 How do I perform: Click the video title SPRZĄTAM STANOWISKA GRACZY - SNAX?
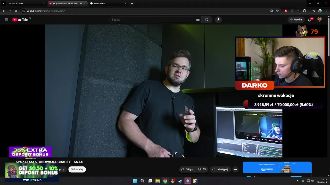(49, 162)
